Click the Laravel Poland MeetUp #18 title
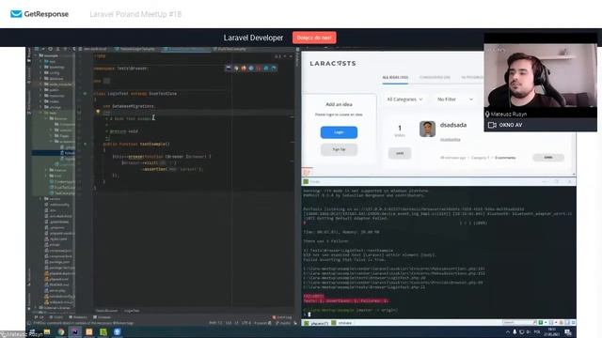 click(x=135, y=14)
